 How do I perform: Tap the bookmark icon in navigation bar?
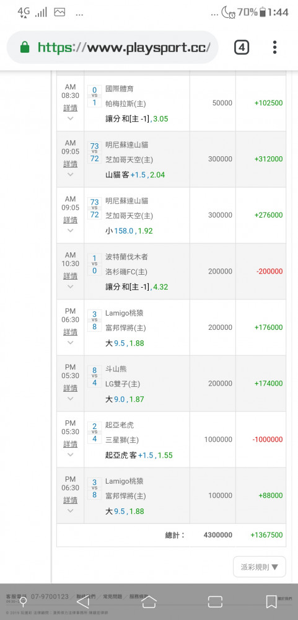tap(271, 602)
